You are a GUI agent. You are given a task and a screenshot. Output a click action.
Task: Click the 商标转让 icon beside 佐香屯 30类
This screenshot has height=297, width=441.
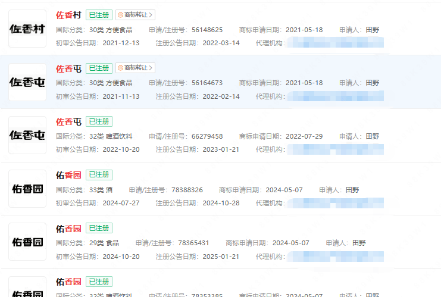click(120, 68)
